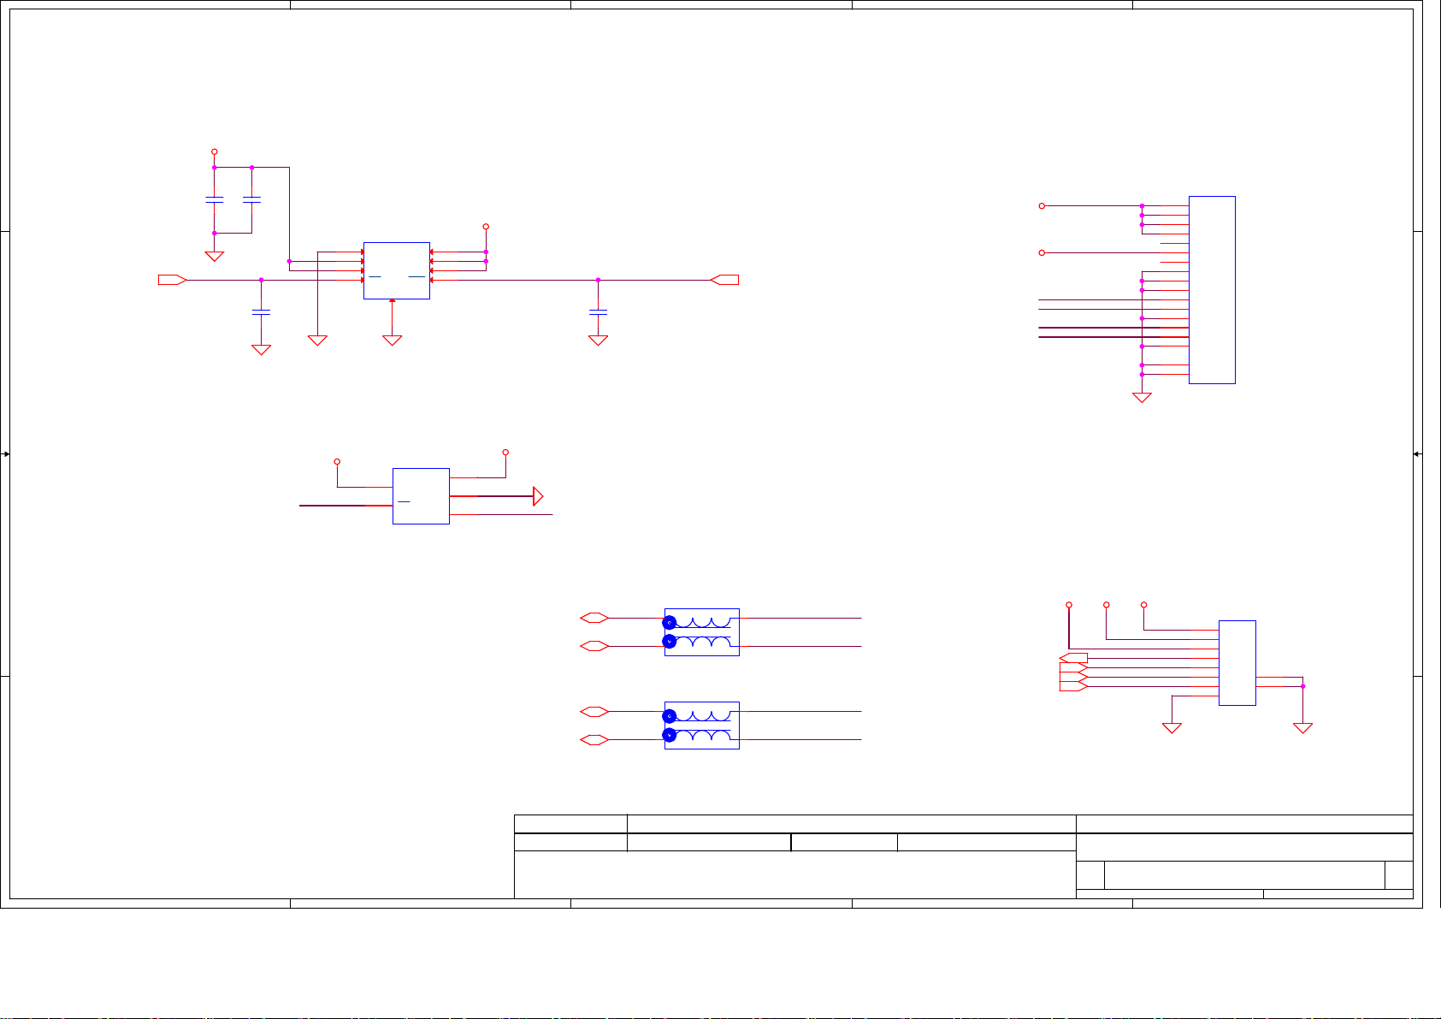Select bottom hexagonal port of the upper choke
Screen dimensions: 1441x1019
[594, 646]
